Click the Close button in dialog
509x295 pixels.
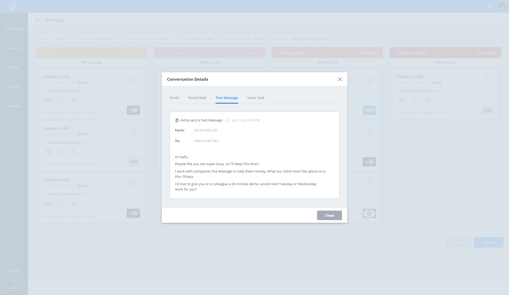(329, 215)
